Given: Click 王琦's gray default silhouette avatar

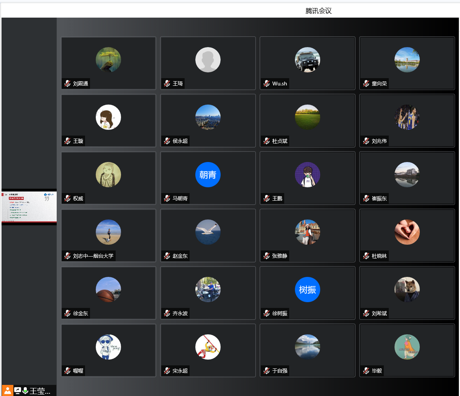Looking at the screenshot, I should (208, 60).
